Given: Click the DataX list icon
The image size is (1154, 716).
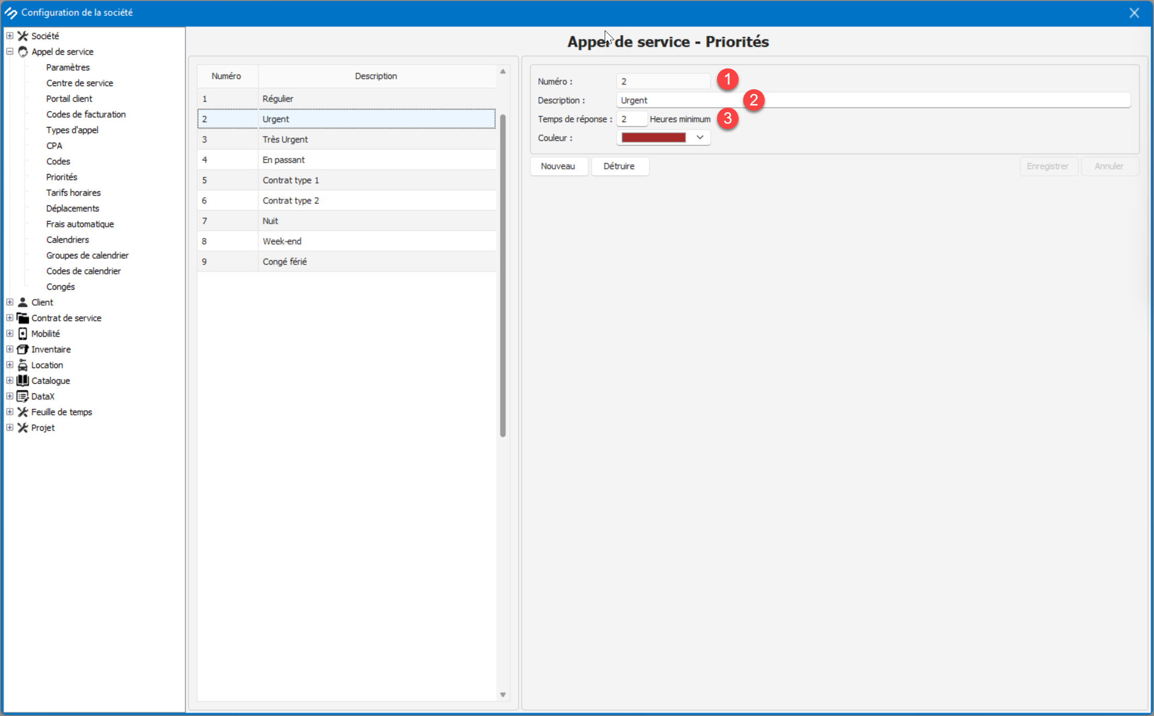Looking at the screenshot, I should click(x=22, y=396).
